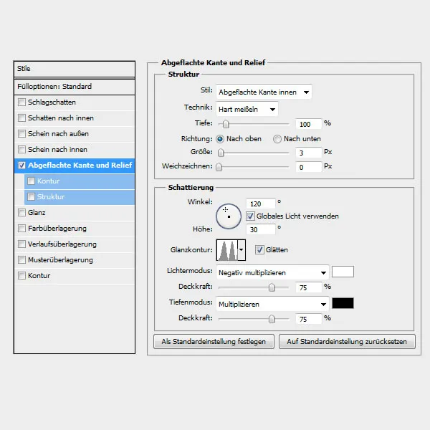Click the Tiefe slider handle
The width and height of the screenshot is (430, 430).
coord(226,124)
